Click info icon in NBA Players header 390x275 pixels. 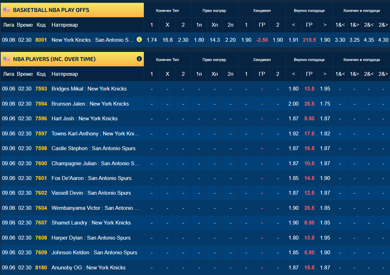tap(139, 59)
